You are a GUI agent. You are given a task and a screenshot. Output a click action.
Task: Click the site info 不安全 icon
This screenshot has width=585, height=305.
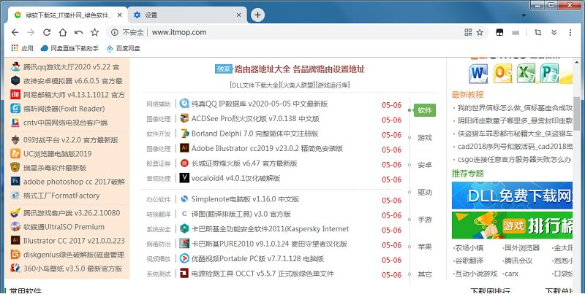point(115,32)
